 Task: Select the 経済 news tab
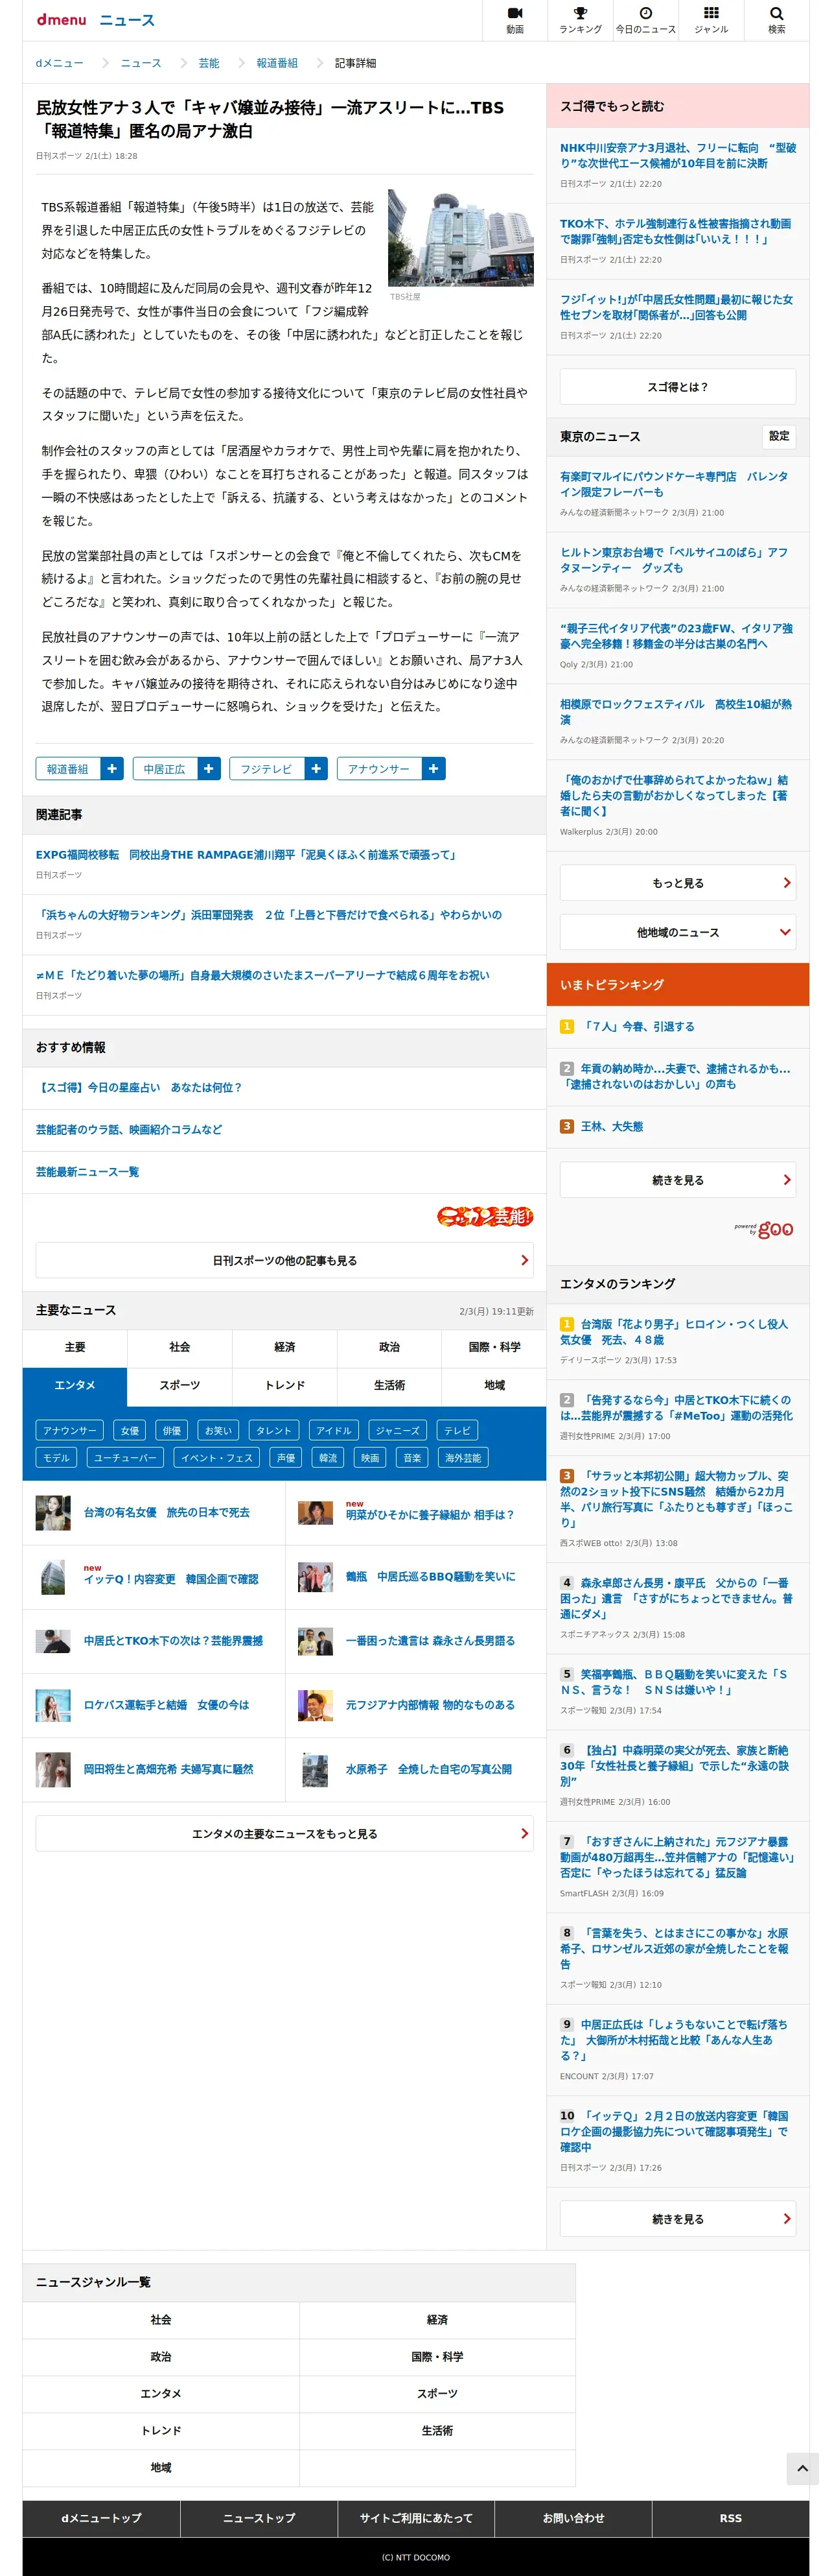[x=284, y=1347]
